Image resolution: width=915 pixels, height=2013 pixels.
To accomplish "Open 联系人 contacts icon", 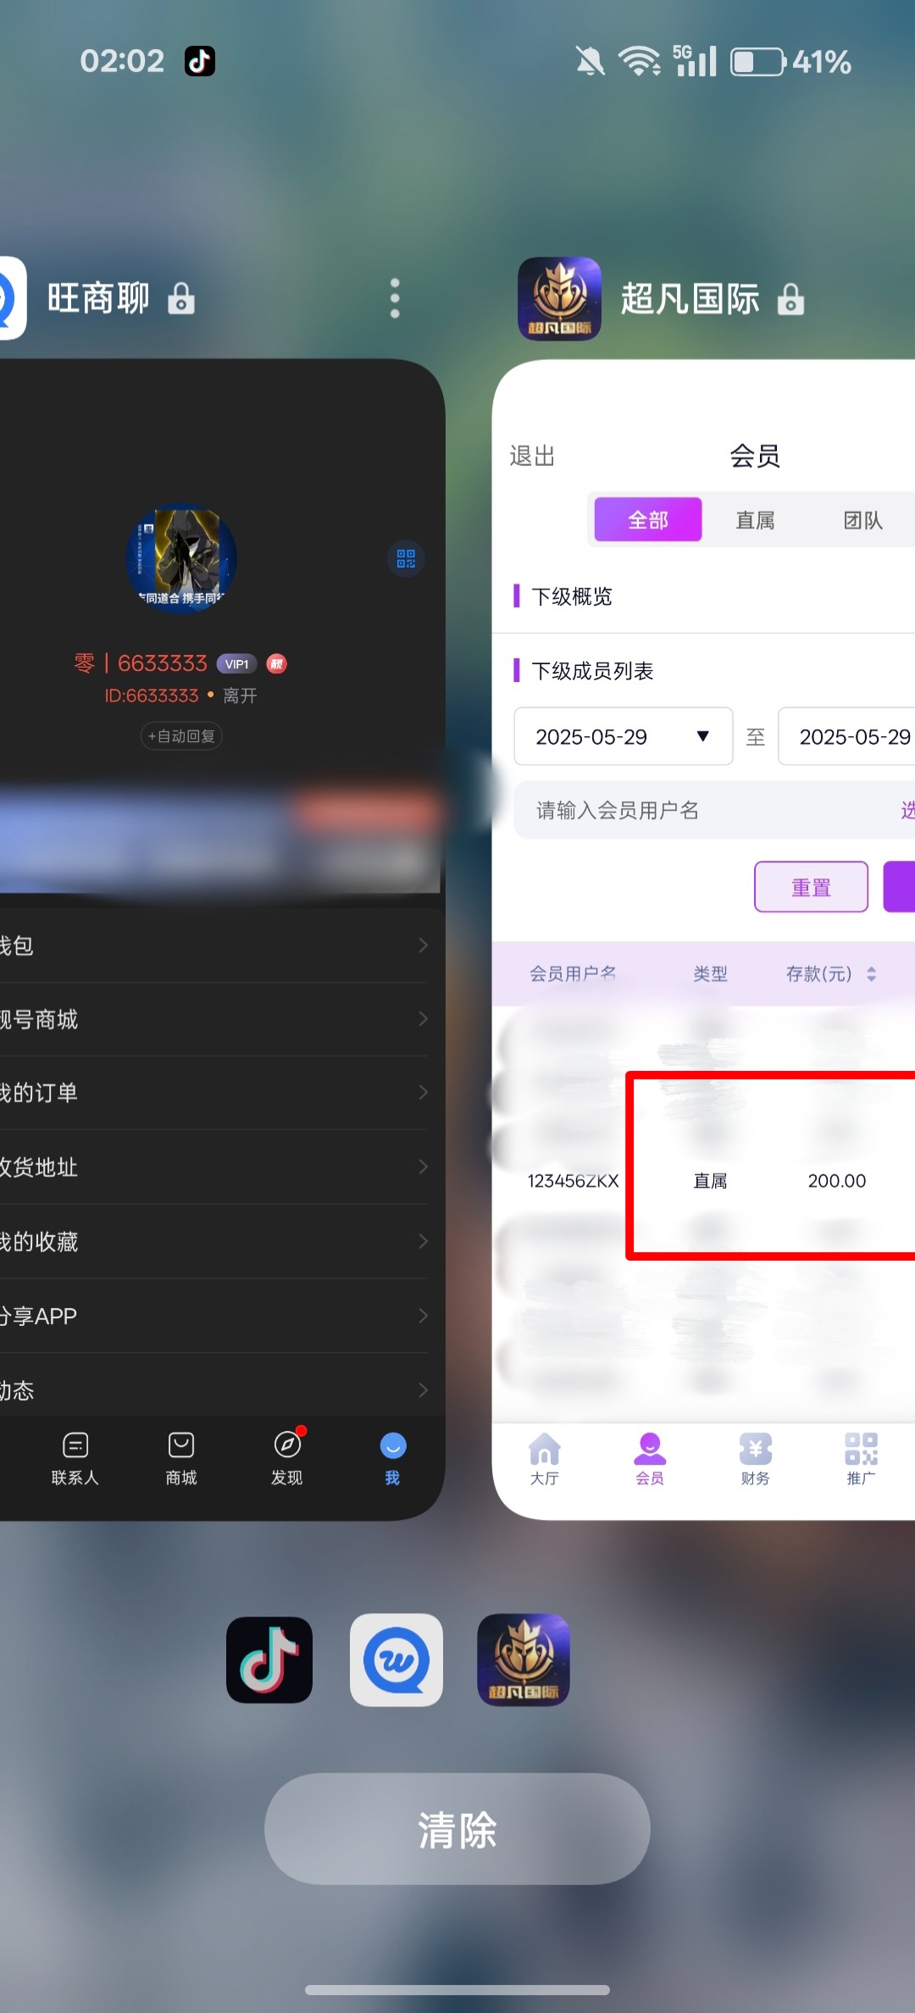I will point(75,1445).
